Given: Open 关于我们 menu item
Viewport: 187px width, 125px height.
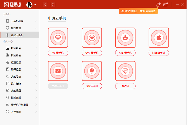Looking at the screenshot, I should [20, 112].
